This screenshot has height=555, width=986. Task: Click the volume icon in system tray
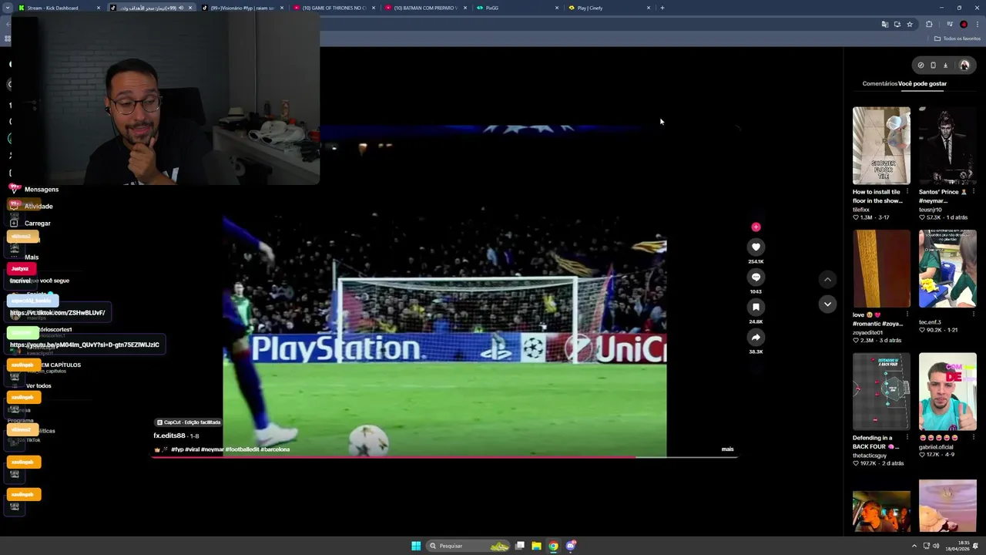pos(936,546)
